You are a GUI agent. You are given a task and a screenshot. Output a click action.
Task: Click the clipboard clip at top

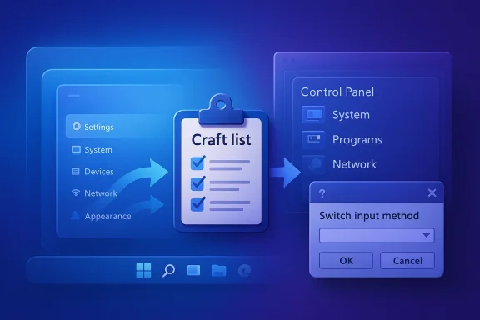coord(221,111)
